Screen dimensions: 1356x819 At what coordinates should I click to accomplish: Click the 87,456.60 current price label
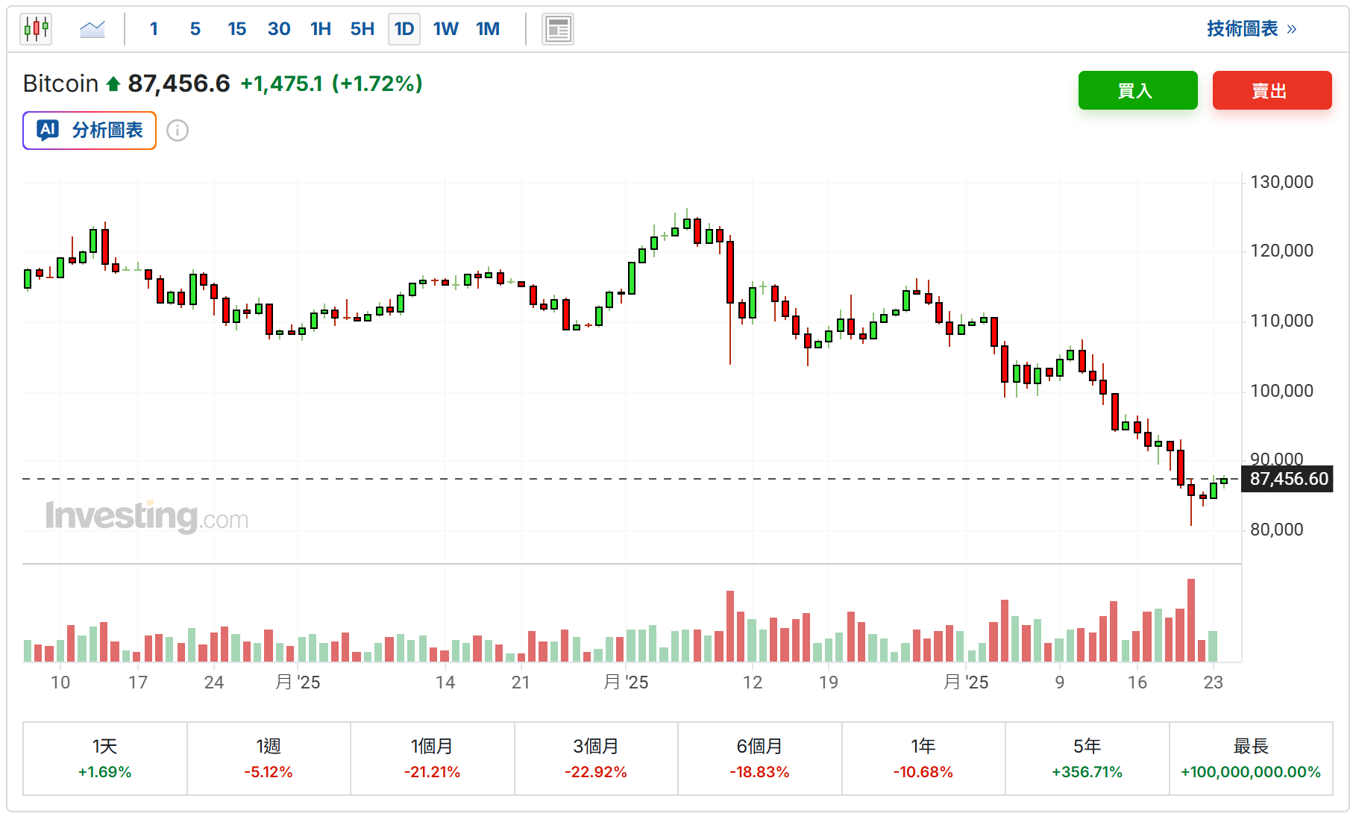(1288, 479)
